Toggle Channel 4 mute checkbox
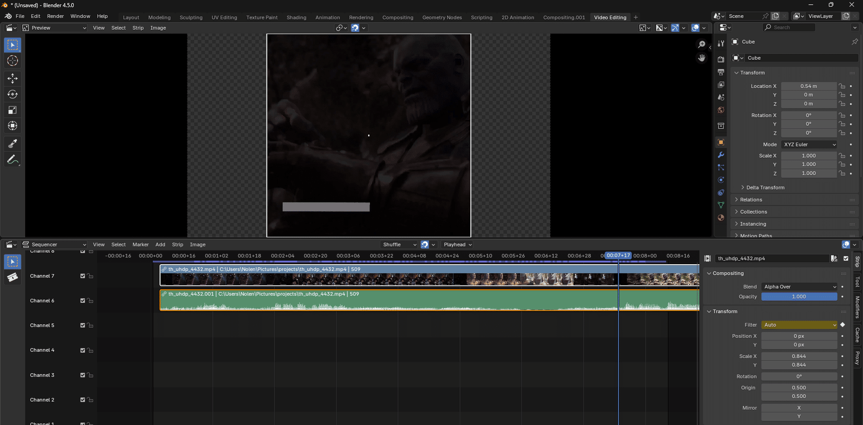This screenshot has width=863, height=425. pos(83,350)
